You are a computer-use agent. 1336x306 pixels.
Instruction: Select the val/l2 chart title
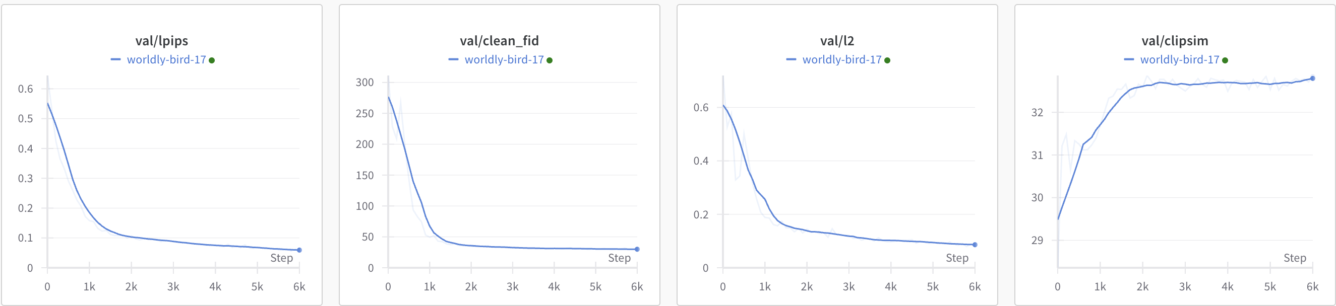point(837,41)
